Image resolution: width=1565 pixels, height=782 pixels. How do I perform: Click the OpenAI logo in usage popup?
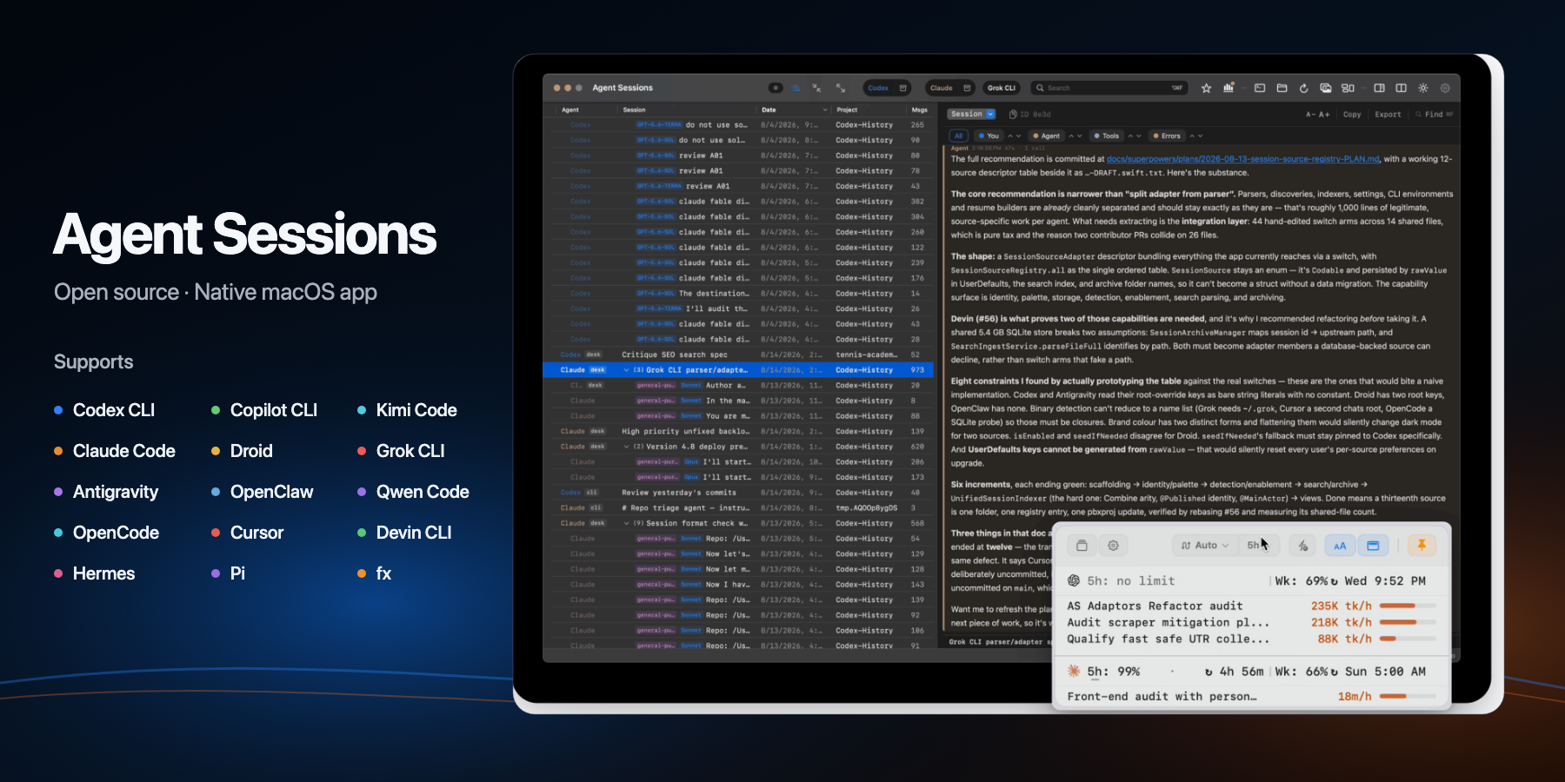(1074, 580)
